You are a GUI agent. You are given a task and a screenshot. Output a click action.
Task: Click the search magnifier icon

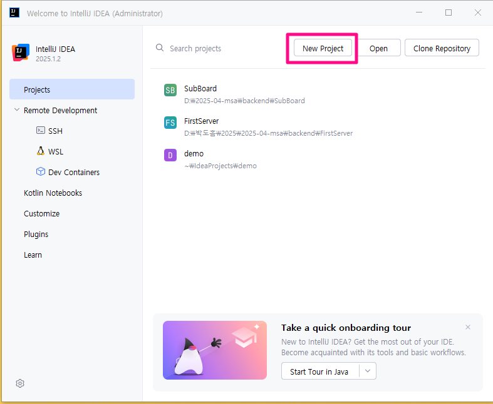pos(160,48)
